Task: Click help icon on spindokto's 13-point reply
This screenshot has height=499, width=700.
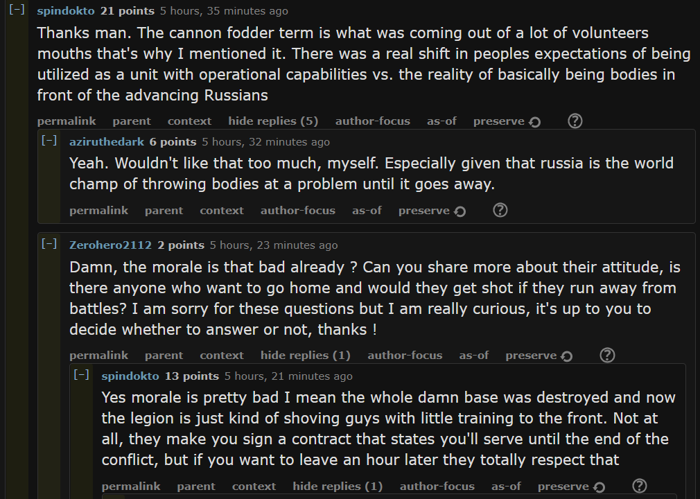Action: pos(639,487)
